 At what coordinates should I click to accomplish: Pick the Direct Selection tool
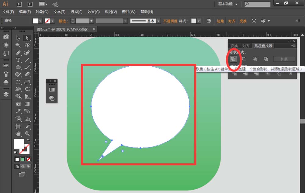pyautogui.click(x=27, y=38)
